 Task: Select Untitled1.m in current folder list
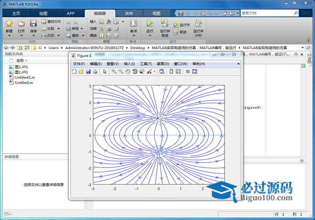[x=25, y=77]
